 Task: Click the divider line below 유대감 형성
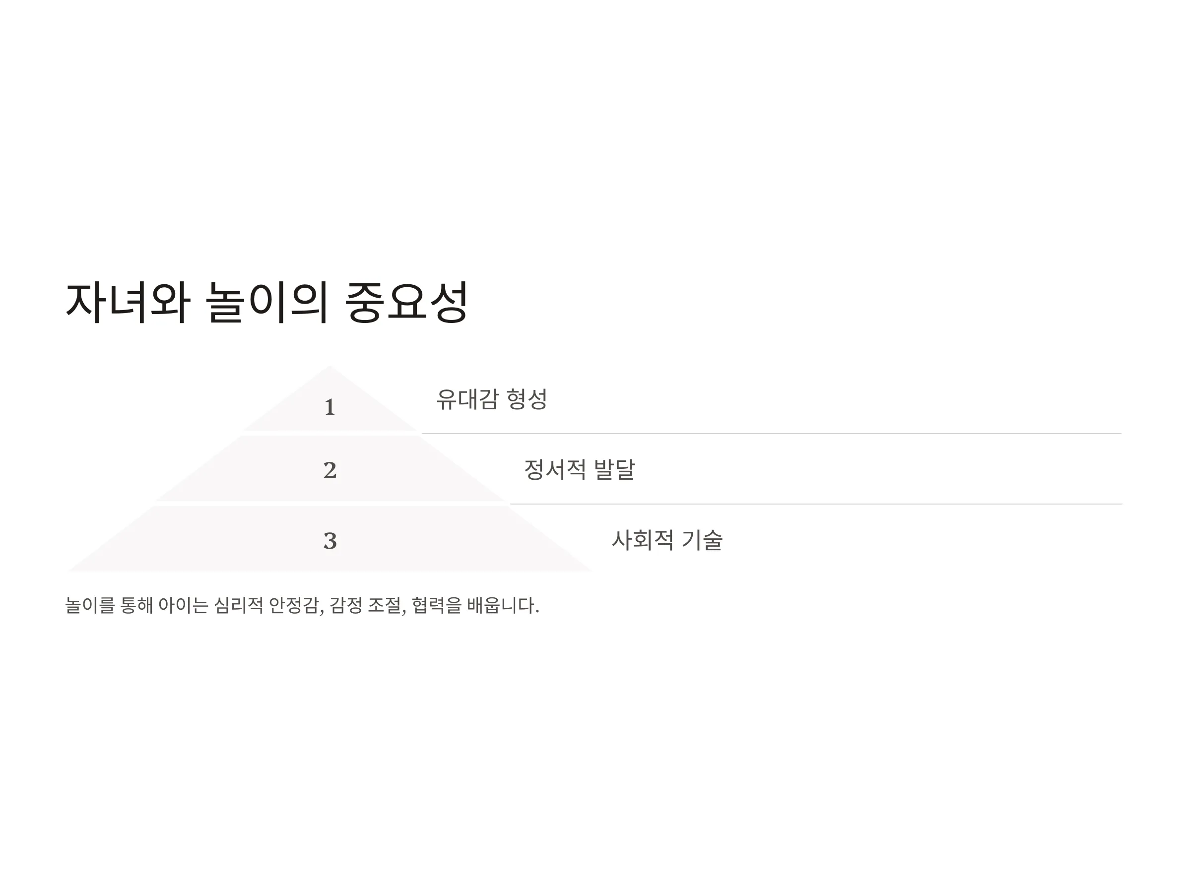771,433
